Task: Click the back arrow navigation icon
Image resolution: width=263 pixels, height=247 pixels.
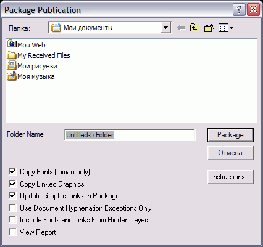Action: tap(181, 28)
